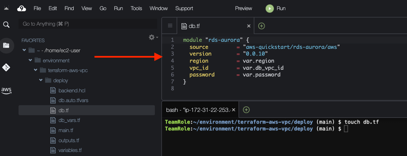Screen dimensions: 407x156
Task: Click the green Run play icon
Action: click(269, 8)
